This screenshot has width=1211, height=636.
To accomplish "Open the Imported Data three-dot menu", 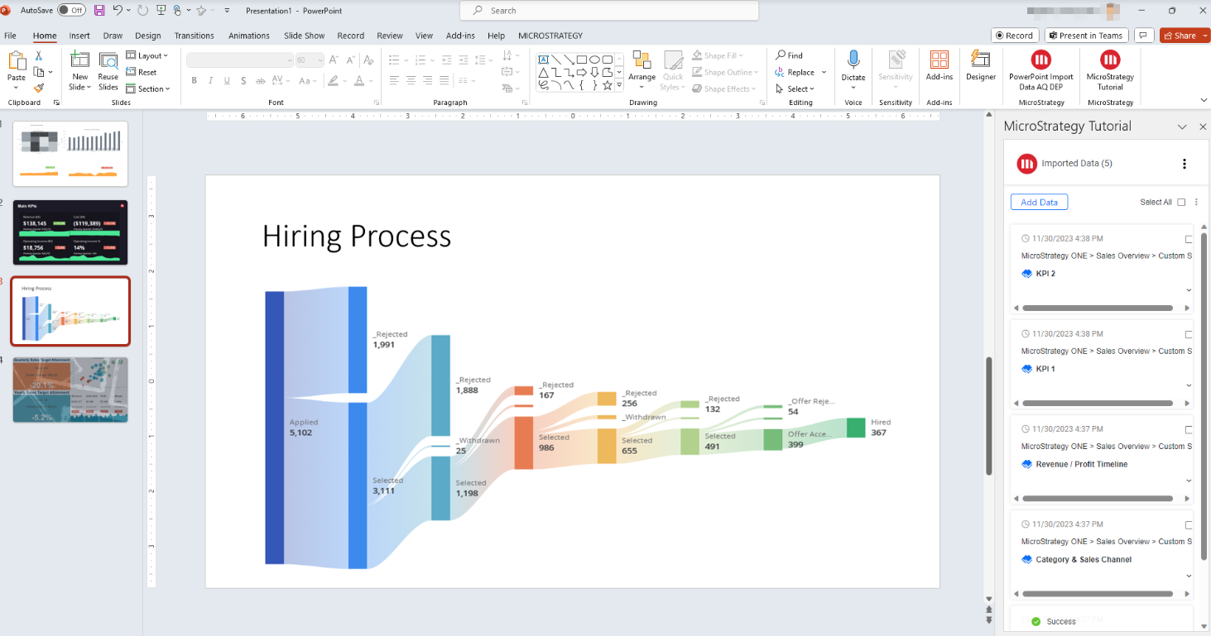I will (1185, 164).
